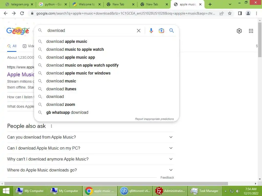Choose suggestion gb whatsapp download
The width and height of the screenshot is (262, 196).
106,113
